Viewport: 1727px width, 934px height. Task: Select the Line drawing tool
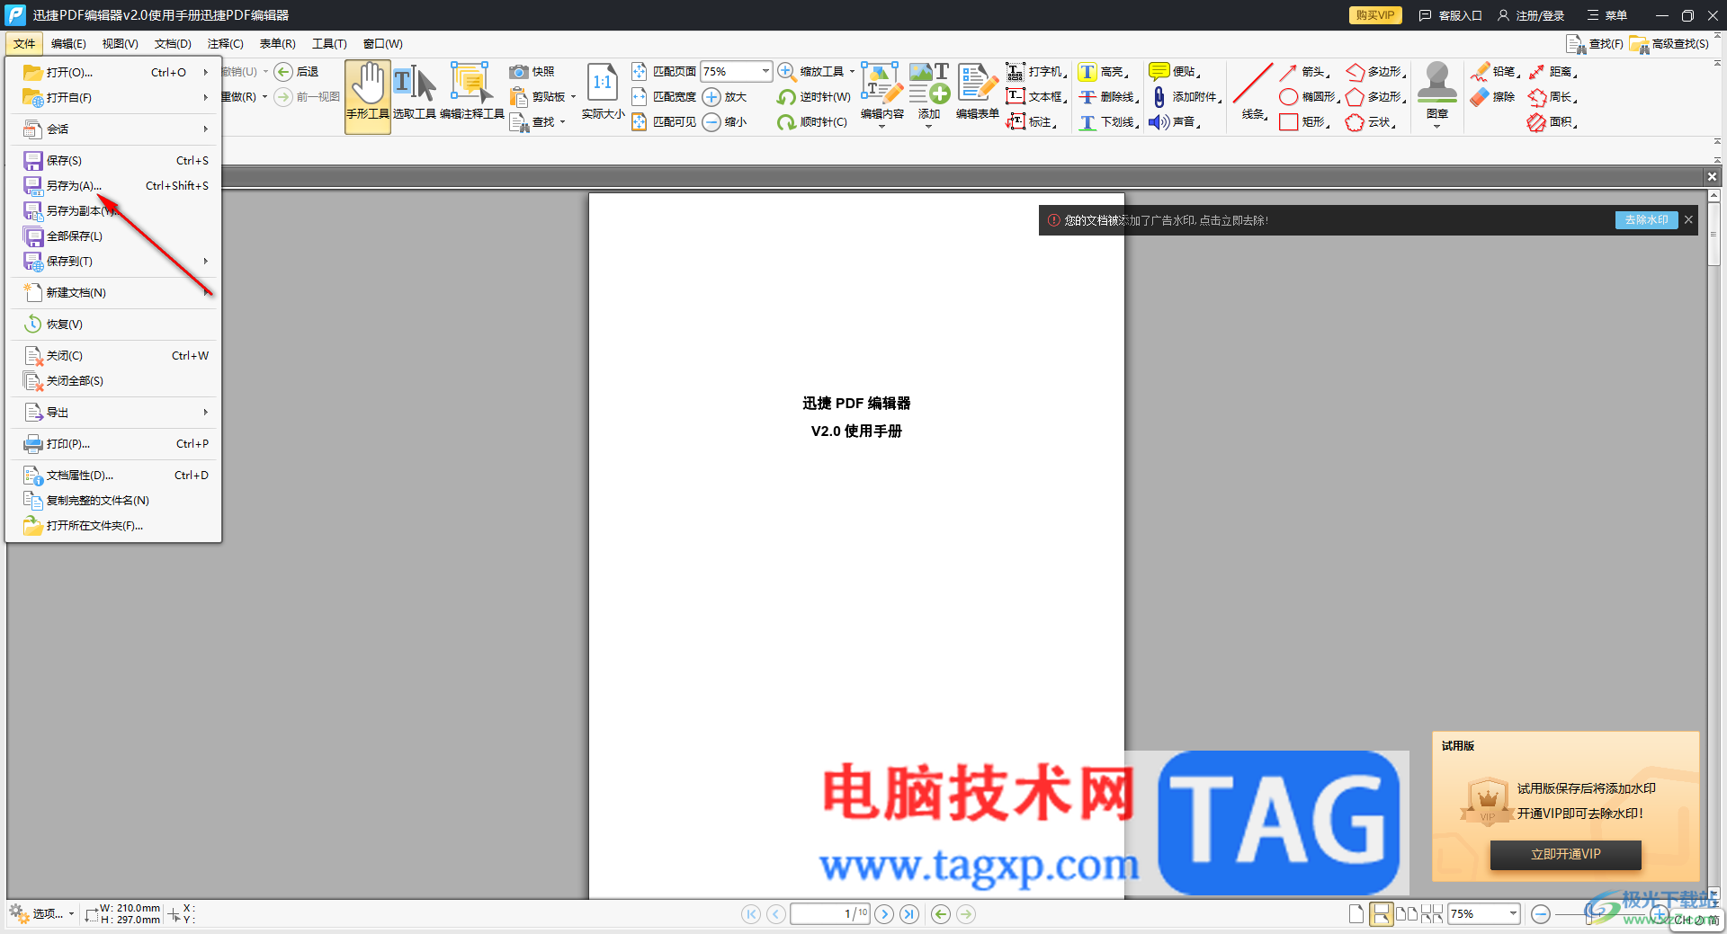[x=1253, y=92]
